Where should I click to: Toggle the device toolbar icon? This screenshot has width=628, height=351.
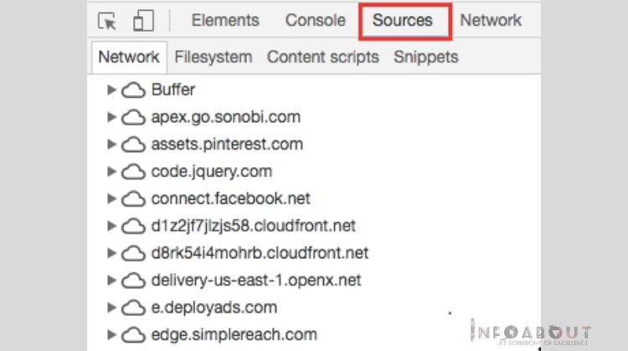[x=143, y=21]
